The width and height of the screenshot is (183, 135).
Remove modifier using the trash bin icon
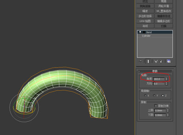161,61
